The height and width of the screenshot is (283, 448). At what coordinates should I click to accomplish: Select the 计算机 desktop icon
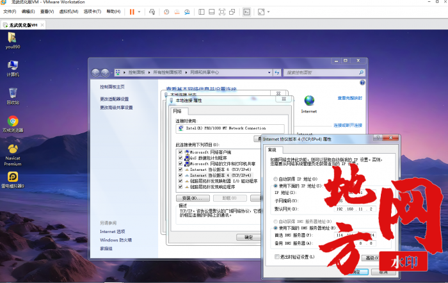pos(13,69)
